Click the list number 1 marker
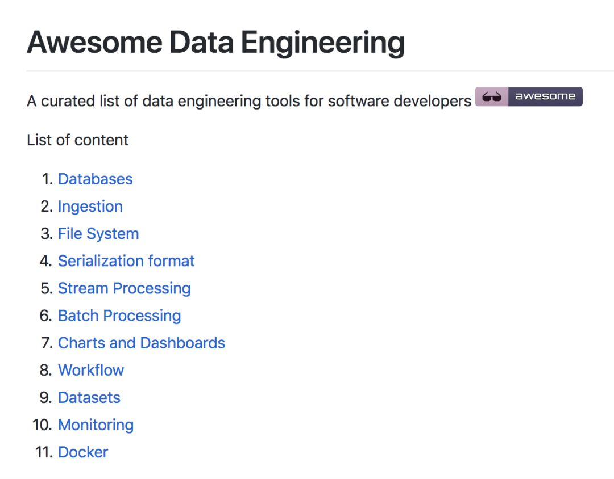The image size is (614, 479). point(47,179)
